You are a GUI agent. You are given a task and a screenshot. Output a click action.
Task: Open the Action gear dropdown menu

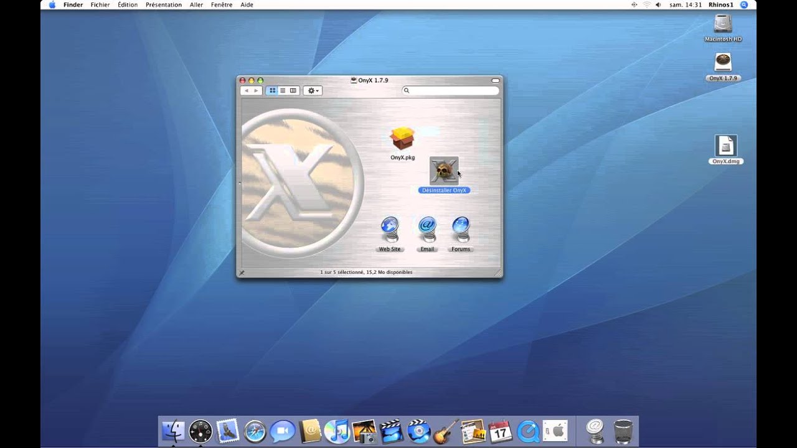point(313,91)
